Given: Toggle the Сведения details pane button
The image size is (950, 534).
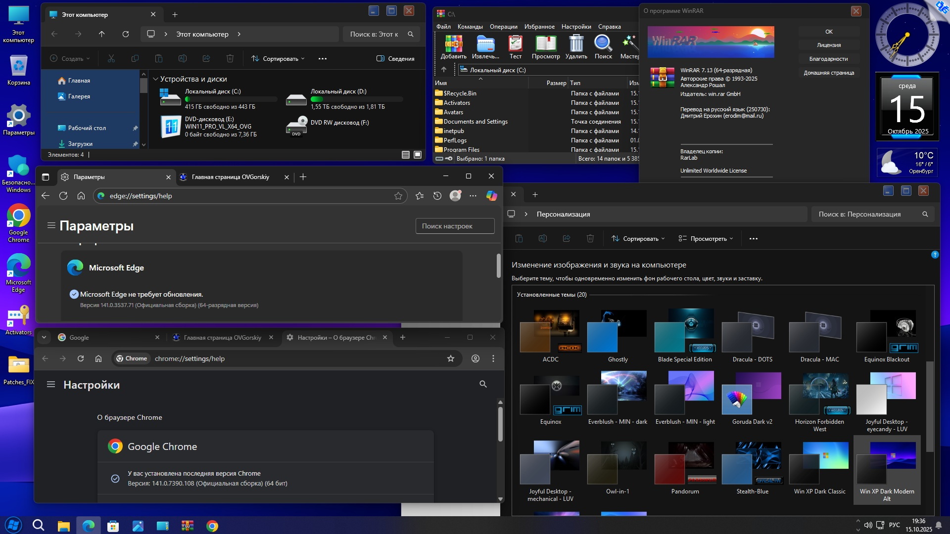Looking at the screenshot, I should pyautogui.click(x=395, y=58).
